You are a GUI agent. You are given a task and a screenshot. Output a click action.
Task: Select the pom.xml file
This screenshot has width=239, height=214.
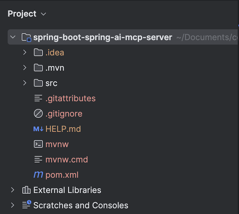62,175
